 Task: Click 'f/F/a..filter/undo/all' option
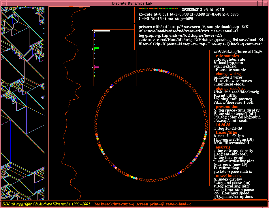[231, 143]
